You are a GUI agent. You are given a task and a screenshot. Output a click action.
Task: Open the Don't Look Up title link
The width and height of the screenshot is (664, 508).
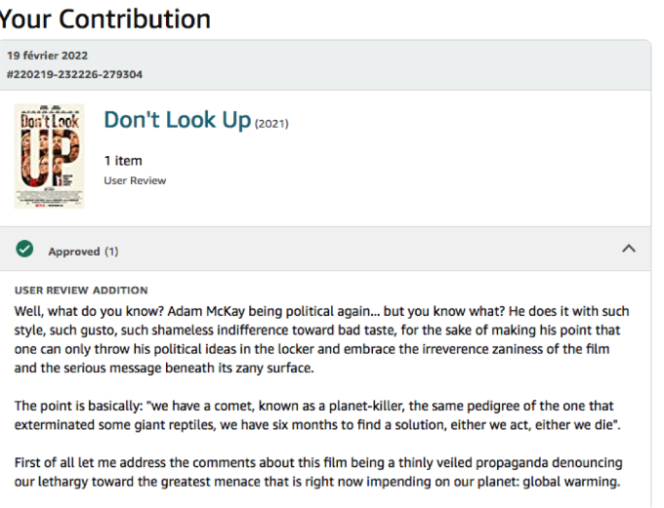coord(177,120)
